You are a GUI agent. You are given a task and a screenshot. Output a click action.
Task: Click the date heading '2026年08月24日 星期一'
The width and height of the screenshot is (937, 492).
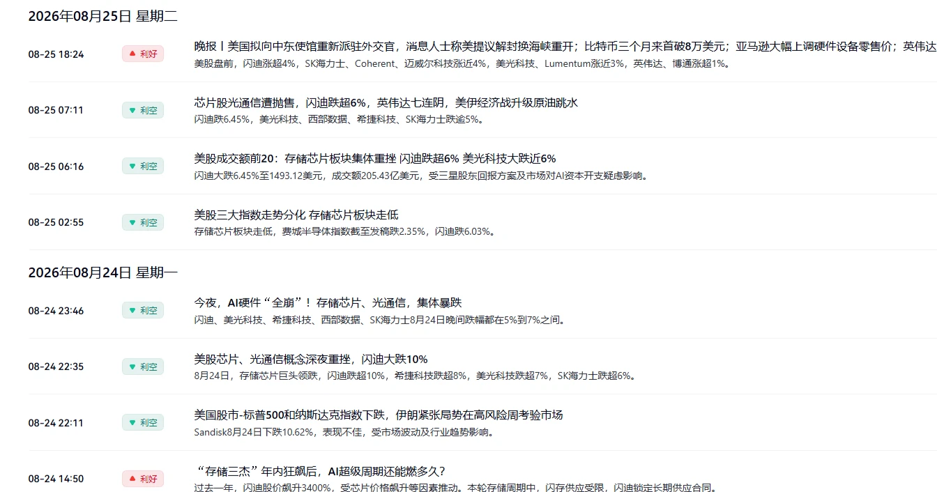[102, 272]
